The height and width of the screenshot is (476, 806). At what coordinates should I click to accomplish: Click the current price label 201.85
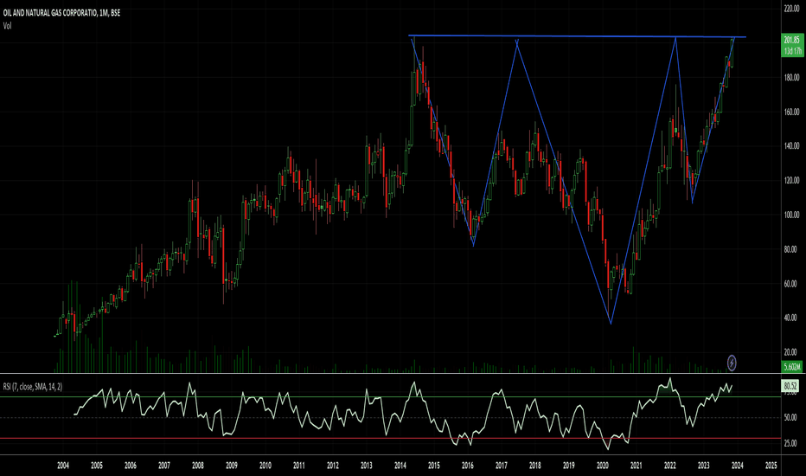click(x=791, y=40)
